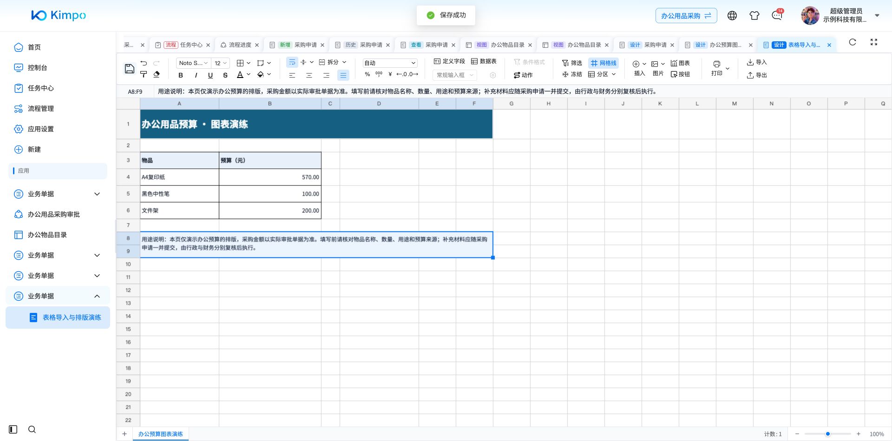Click the 办公用品采购 switch button
892x441 pixels.
coord(686,15)
